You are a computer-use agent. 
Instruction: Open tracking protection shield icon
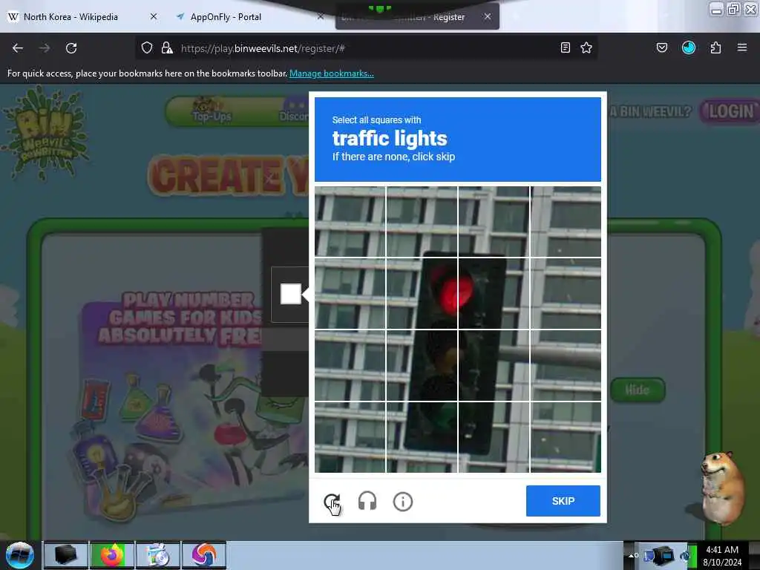coord(147,48)
